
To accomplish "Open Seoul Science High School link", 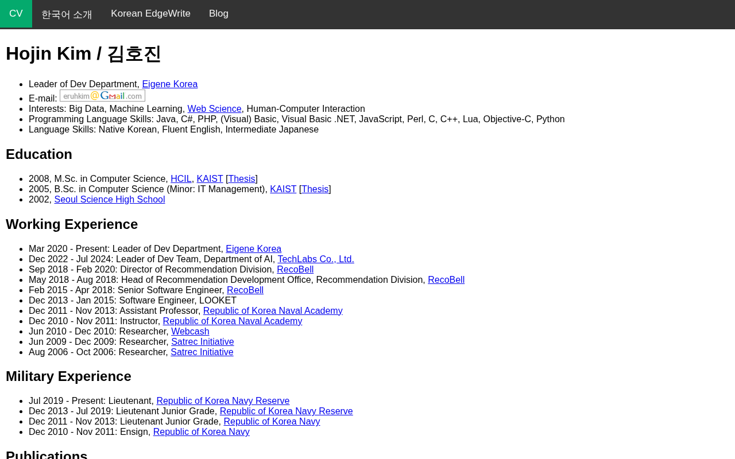I will pyautogui.click(x=110, y=200).
